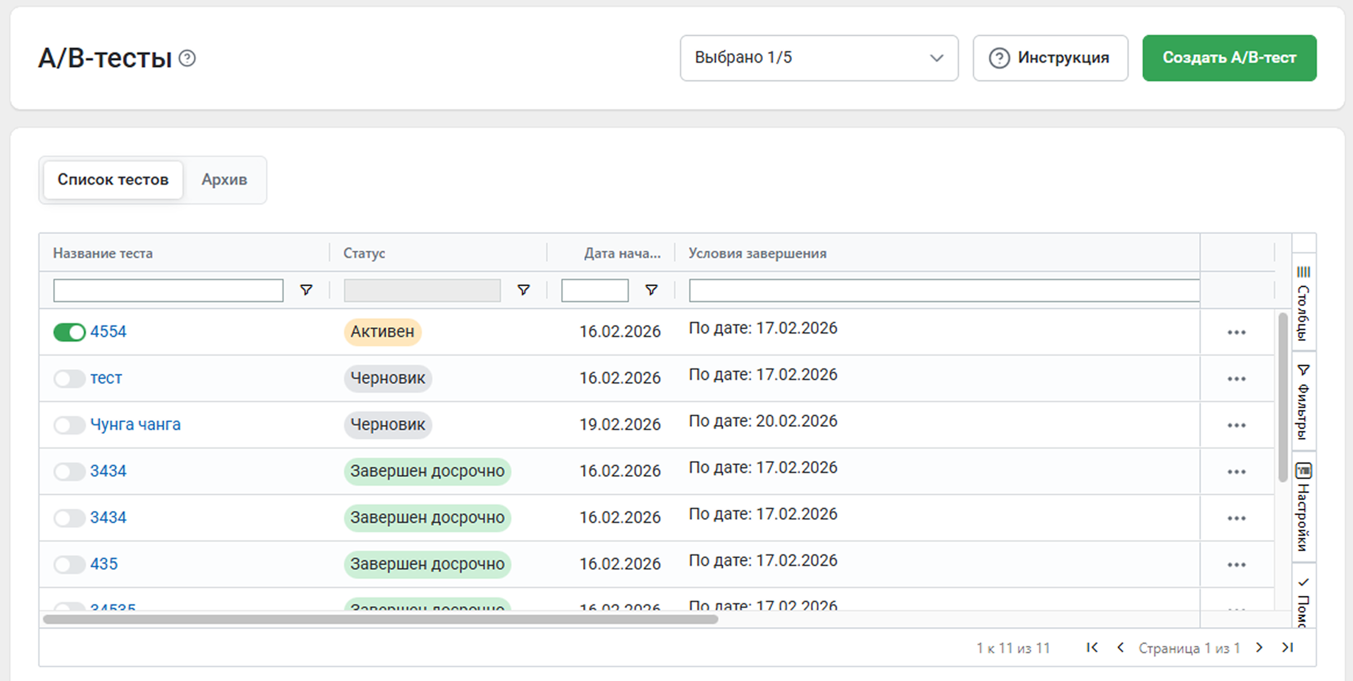Open filter icon for Статус column
The width and height of the screenshot is (1353, 681).
(x=523, y=290)
